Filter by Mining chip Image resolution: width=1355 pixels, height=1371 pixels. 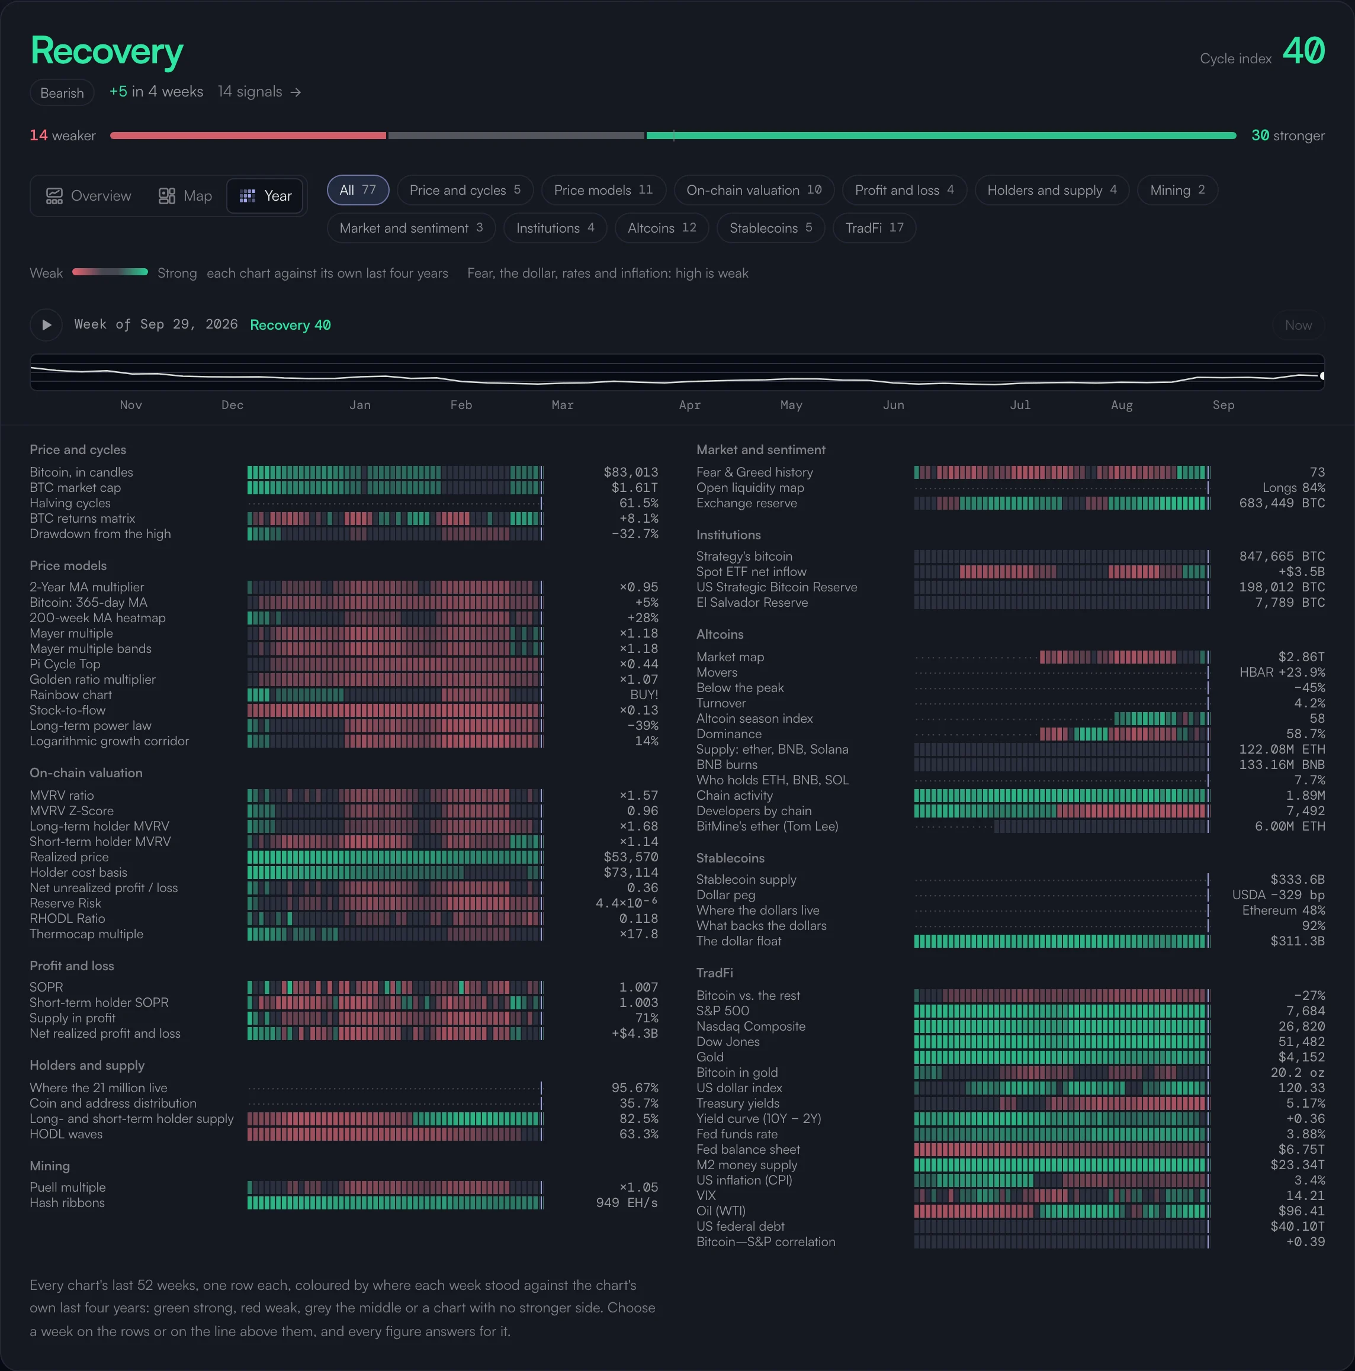point(1177,190)
